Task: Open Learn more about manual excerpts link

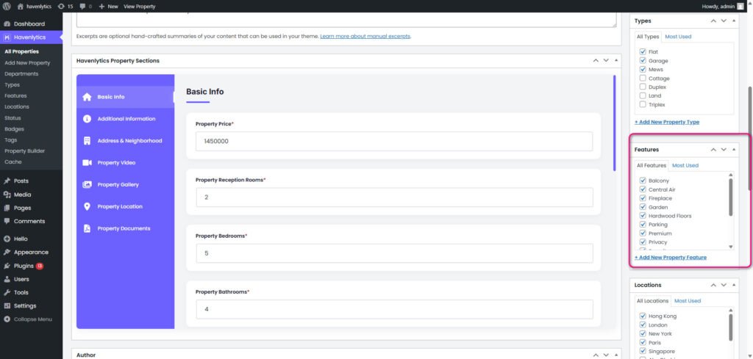Action: click(x=365, y=36)
